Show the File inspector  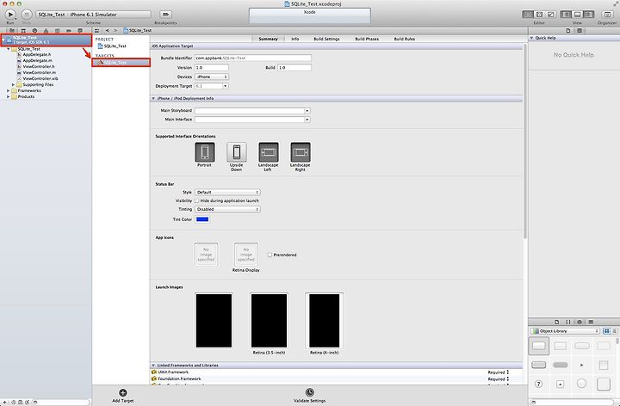[568, 30]
